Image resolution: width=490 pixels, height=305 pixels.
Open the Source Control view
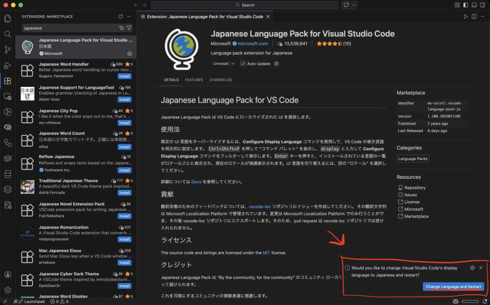coord(8,50)
